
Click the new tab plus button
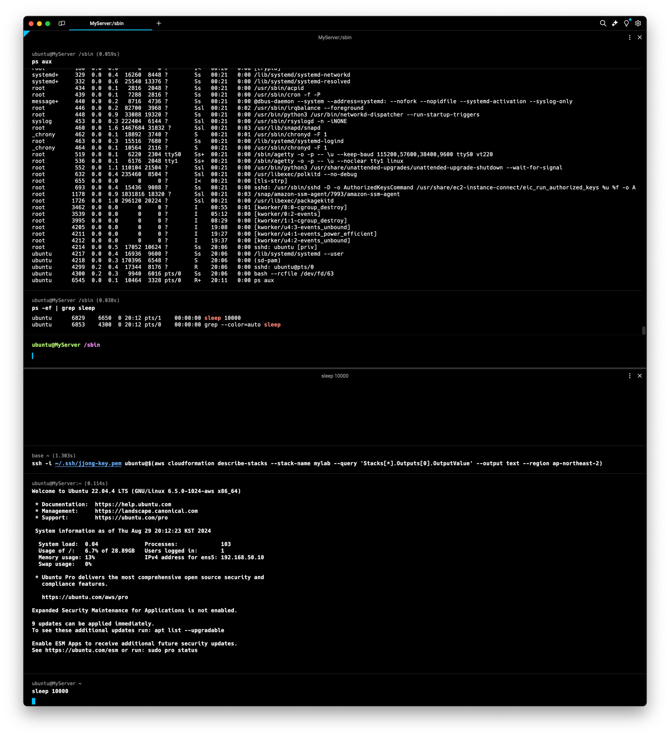click(x=159, y=23)
